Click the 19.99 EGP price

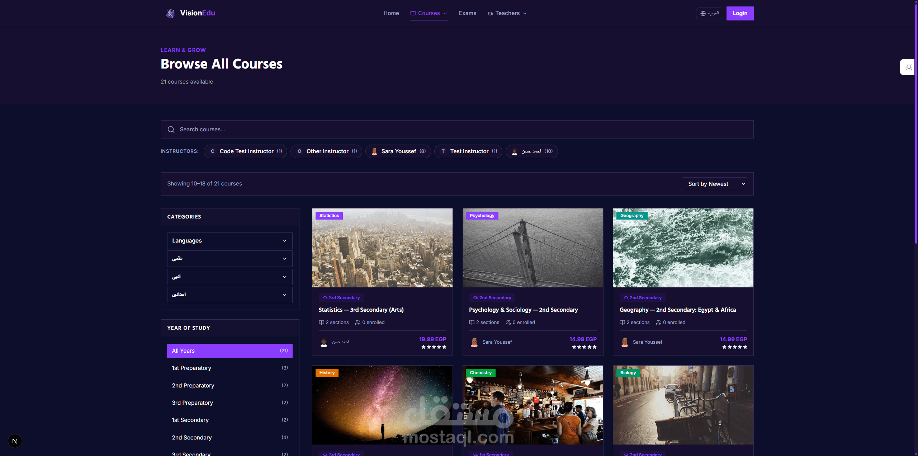click(433, 339)
